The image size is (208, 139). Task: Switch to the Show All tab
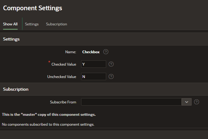point(10,24)
